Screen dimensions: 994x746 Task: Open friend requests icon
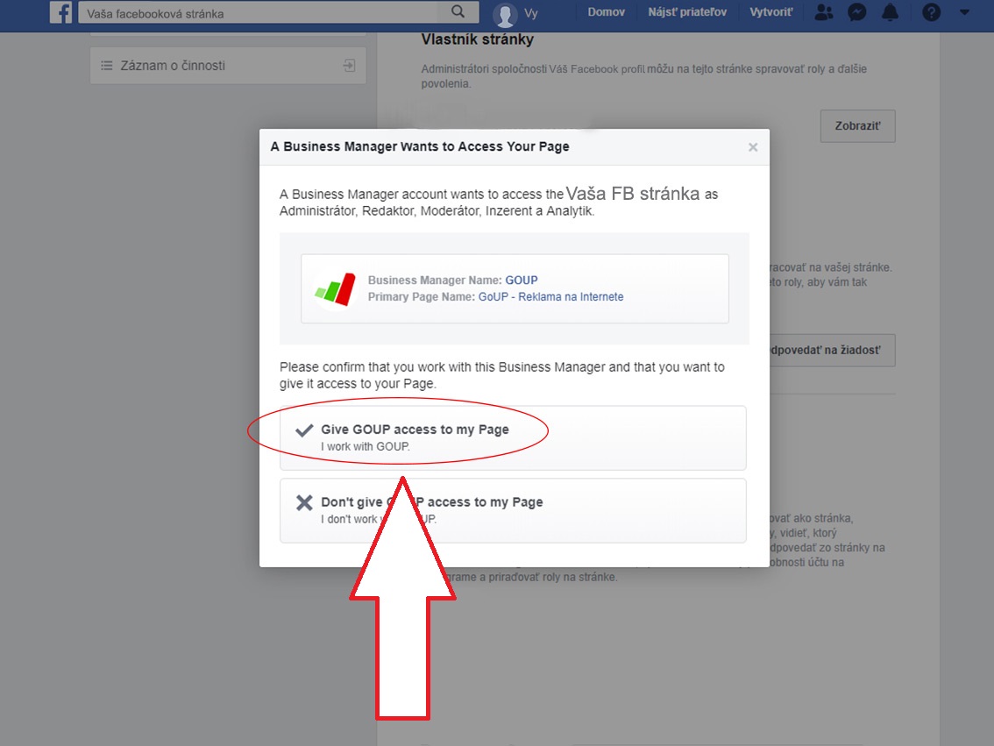pos(823,12)
